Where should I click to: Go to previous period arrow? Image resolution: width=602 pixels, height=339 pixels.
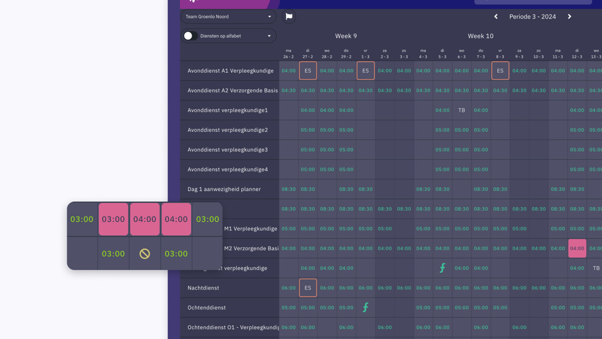(496, 16)
